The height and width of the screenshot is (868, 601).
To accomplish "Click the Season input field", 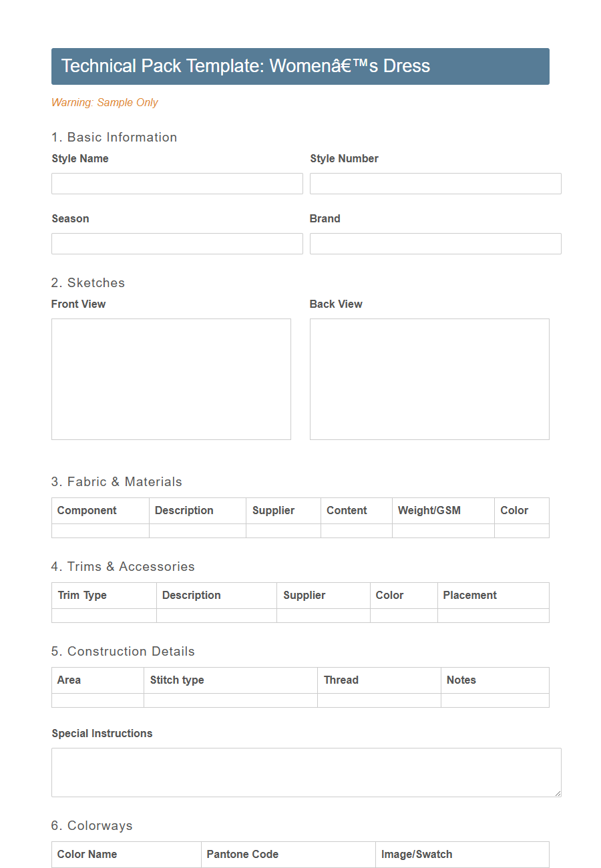I will click(177, 244).
